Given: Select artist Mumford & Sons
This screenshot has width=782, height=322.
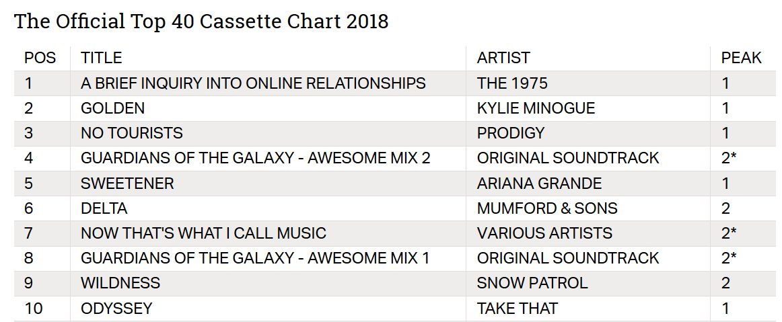Looking at the screenshot, I should (x=547, y=208).
